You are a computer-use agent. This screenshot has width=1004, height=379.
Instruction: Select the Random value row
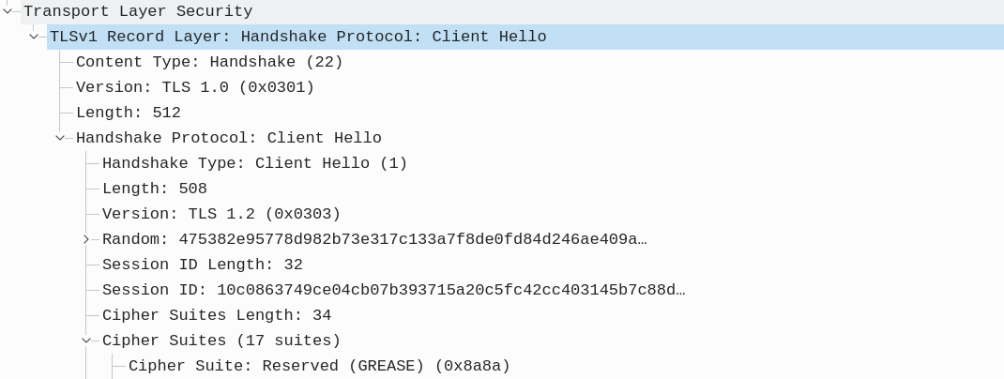pos(374,239)
